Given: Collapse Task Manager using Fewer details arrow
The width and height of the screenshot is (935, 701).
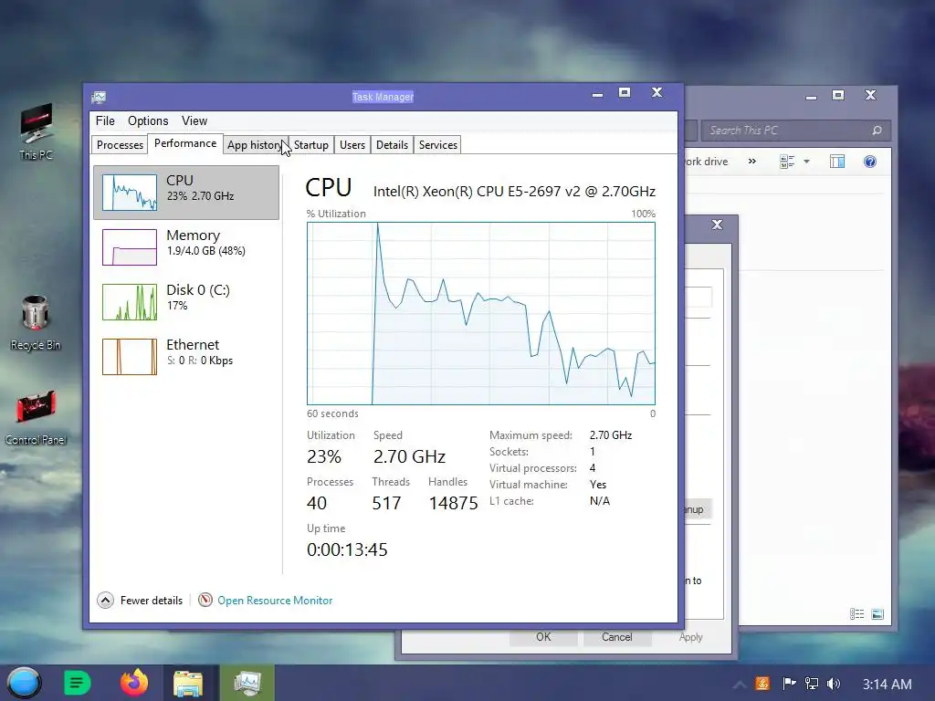Looking at the screenshot, I should 106,601.
